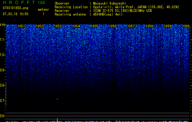The height and width of the screenshot is (122, 192).
Task: Click the Receiver label
Action: (62, 11)
